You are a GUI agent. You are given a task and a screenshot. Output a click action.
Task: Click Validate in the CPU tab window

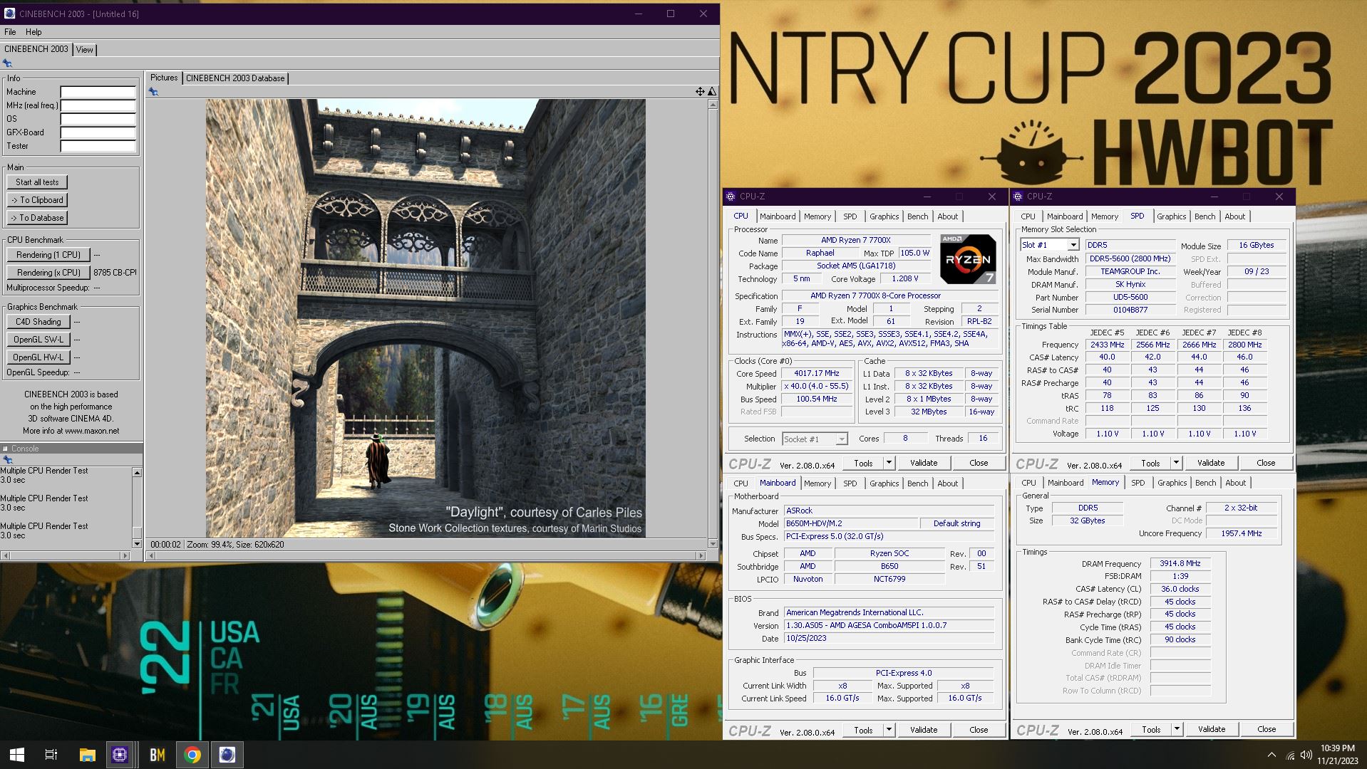(924, 463)
